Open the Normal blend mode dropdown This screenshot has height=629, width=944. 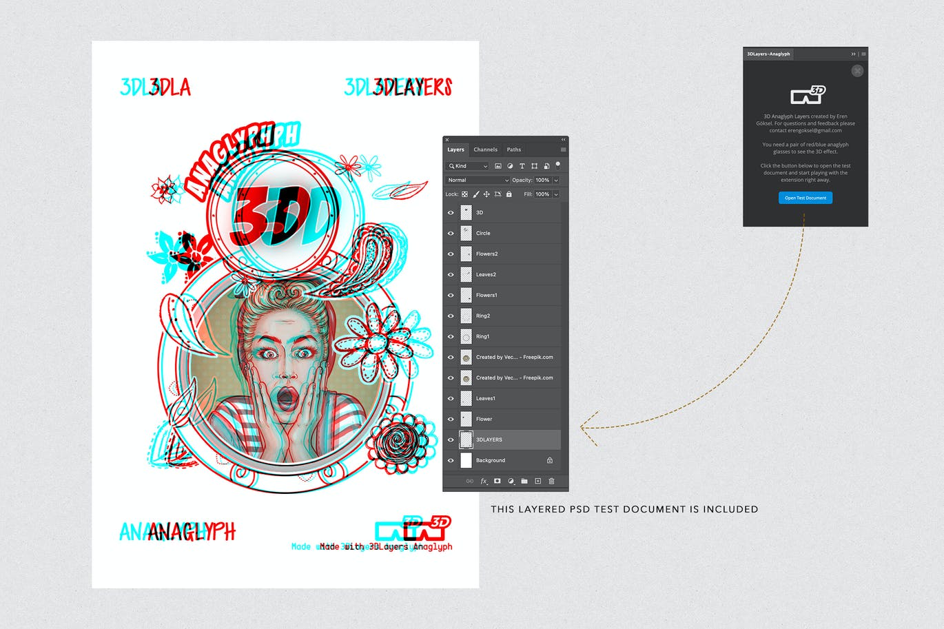478,180
